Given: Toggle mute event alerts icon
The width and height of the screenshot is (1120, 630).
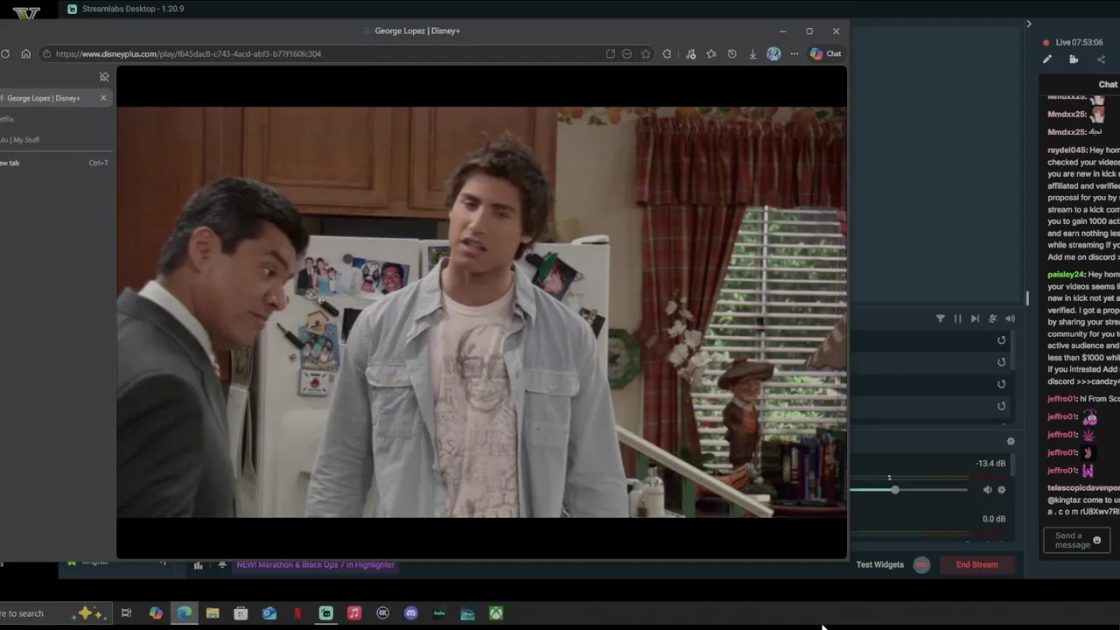Looking at the screenshot, I should pos(992,318).
